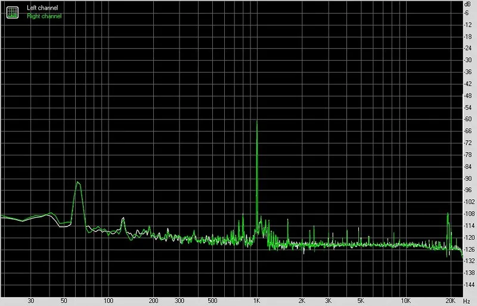Click the '-30' dB scale label

pyautogui.click(x=467, y=60)
